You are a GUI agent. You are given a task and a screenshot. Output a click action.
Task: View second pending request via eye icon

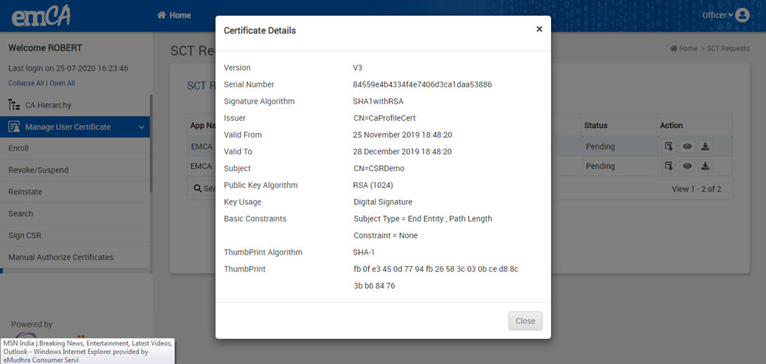[687, 166]
